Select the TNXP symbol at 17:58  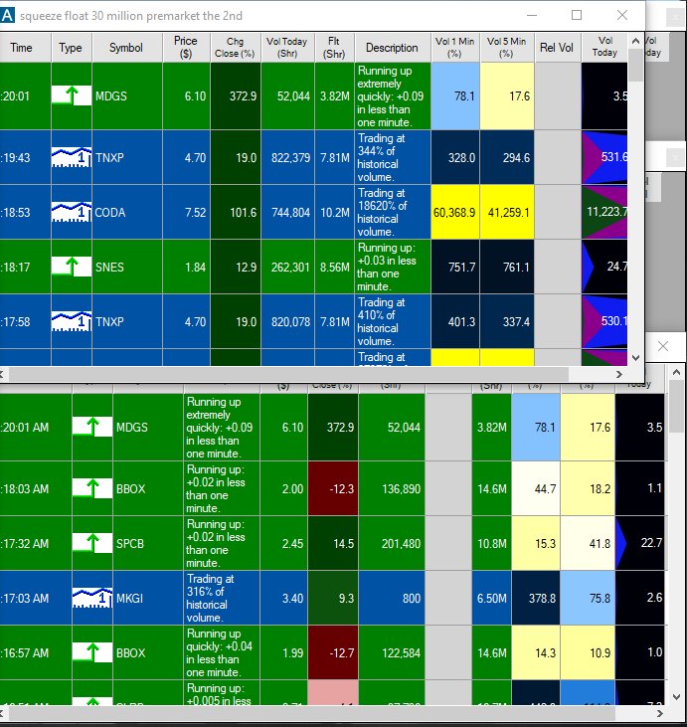[x=110, y=322]
